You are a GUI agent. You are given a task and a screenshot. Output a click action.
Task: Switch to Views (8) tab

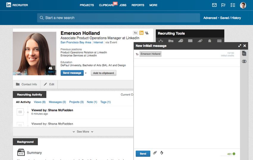click(40, 102)
